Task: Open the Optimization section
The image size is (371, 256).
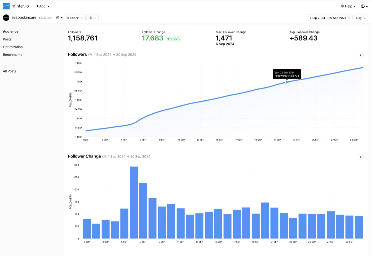Action: 13,47
